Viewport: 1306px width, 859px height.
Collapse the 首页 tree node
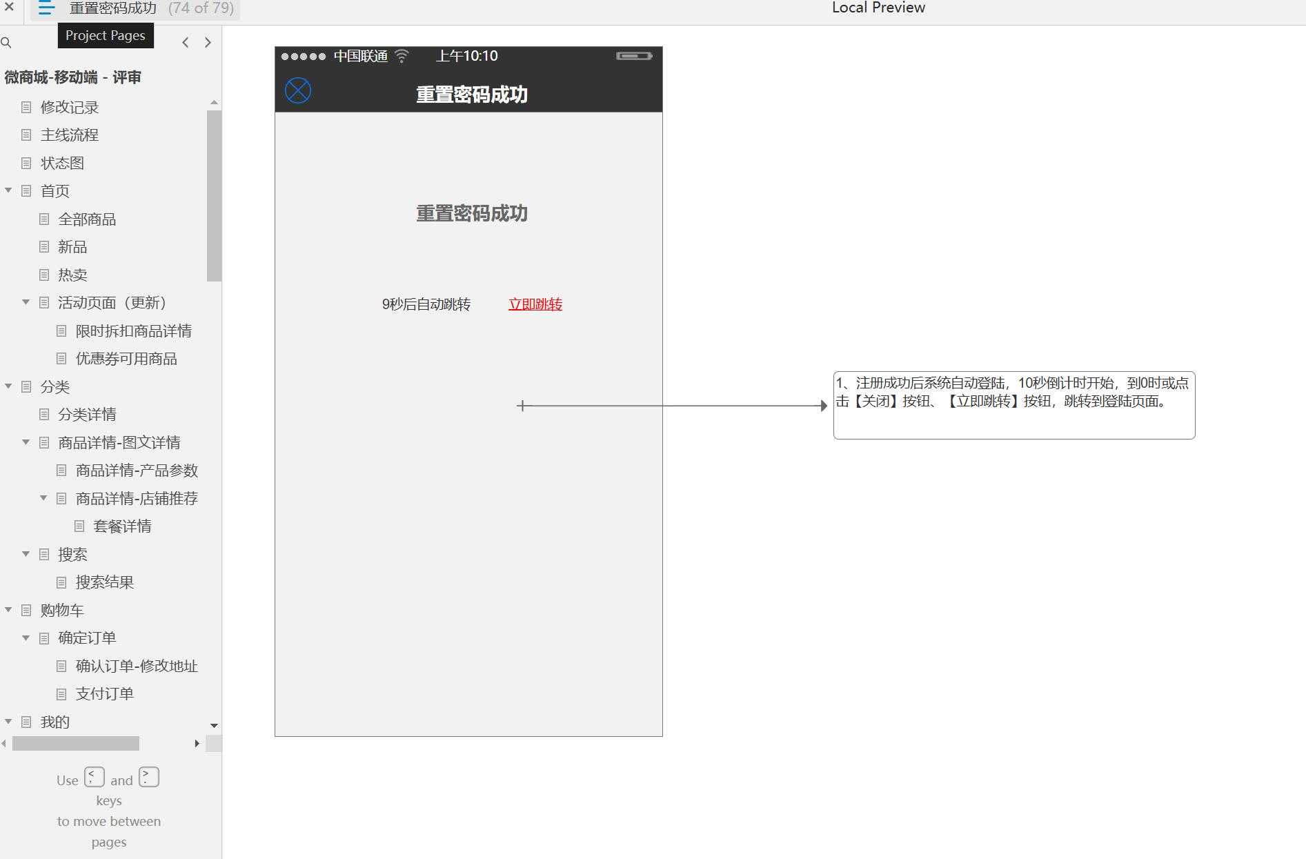8,190
